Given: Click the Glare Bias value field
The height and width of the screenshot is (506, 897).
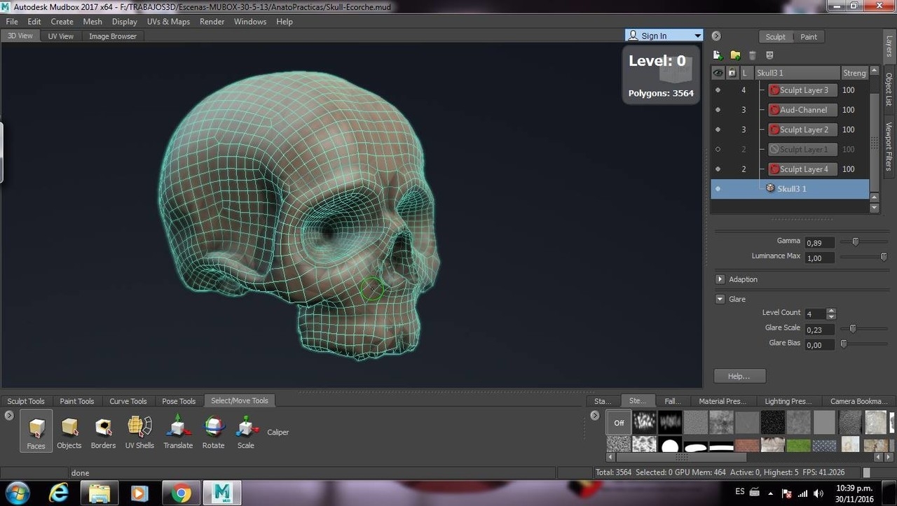Looking at the screenshot, I should click(x=819, y=345).
